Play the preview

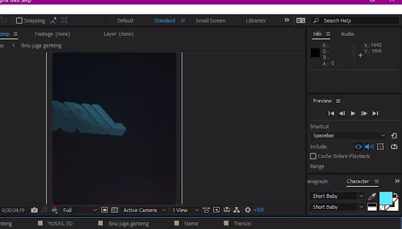353,113
